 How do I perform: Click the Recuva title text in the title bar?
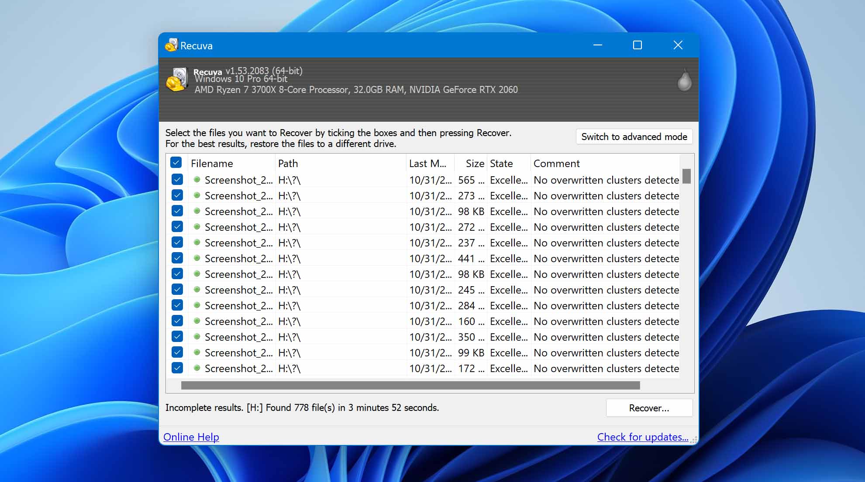click(x=196, y=45)
